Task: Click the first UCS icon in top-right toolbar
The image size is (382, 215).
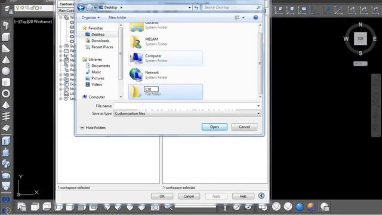Action: [279, 10]
